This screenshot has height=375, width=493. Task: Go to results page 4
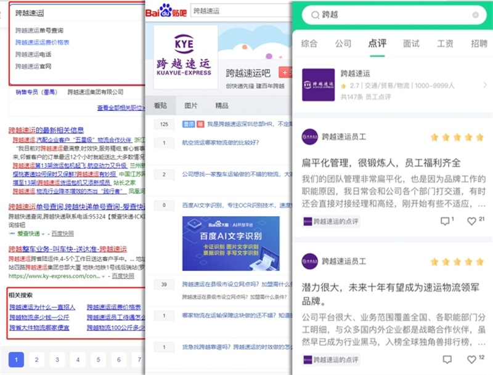tap(78, 359)
